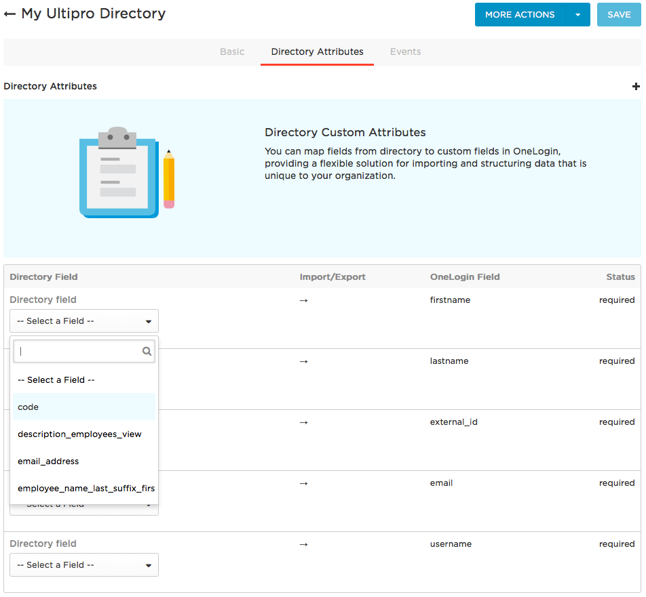The image size is (646, 597).
Task: Click the MORE ACTIONS button
Action: [520, 15]
